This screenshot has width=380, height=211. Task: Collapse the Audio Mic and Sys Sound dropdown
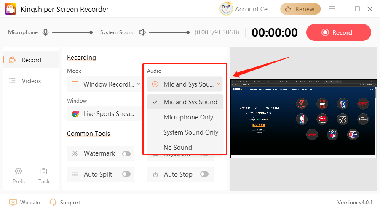[185, 84]
